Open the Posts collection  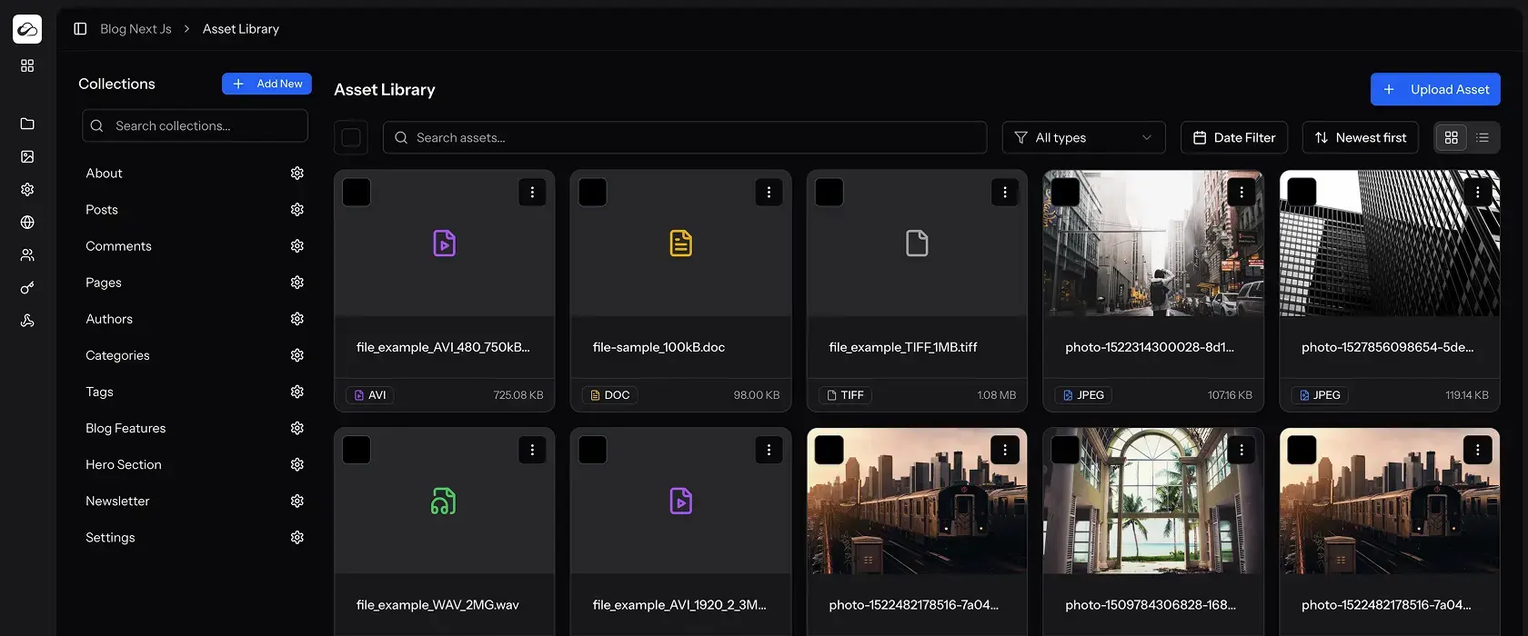coord(102,209)
